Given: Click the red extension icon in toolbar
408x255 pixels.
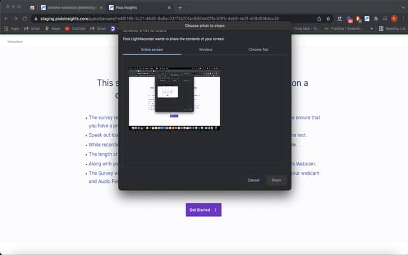Looking at the screenshot, I should tap(358, 18).
